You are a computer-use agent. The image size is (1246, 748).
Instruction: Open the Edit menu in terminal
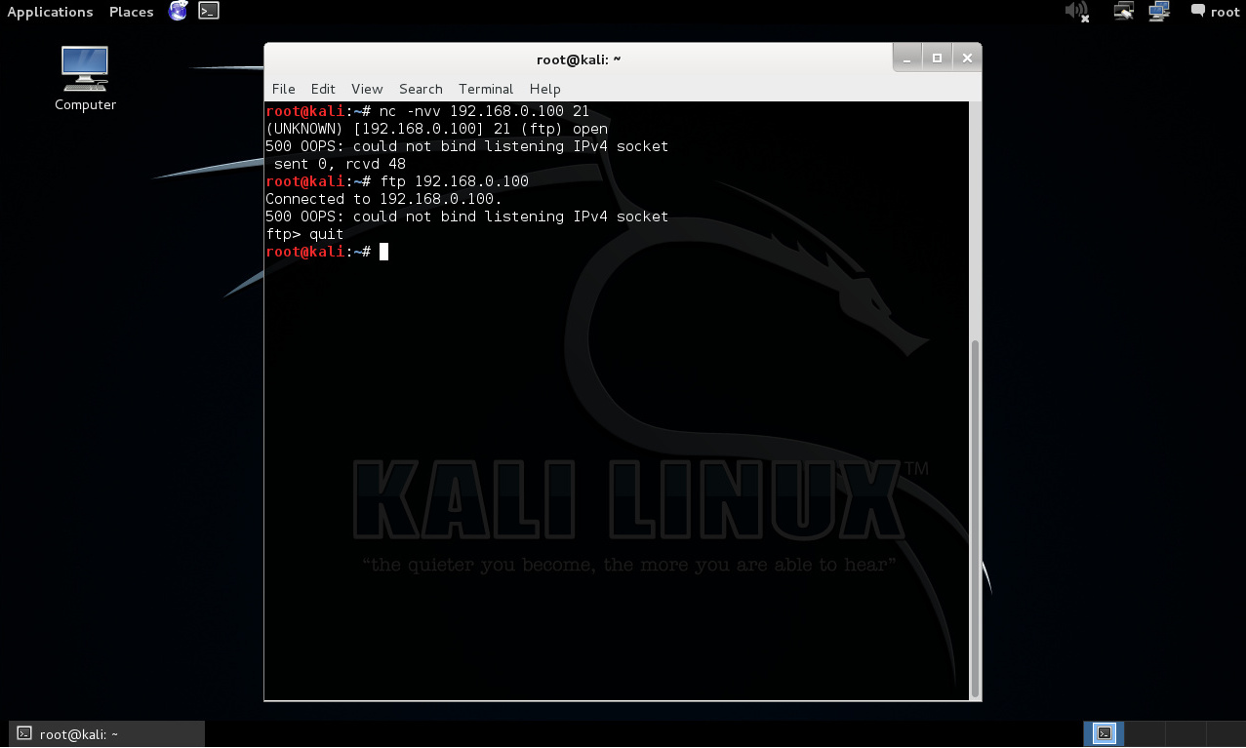tap(323, 89)
